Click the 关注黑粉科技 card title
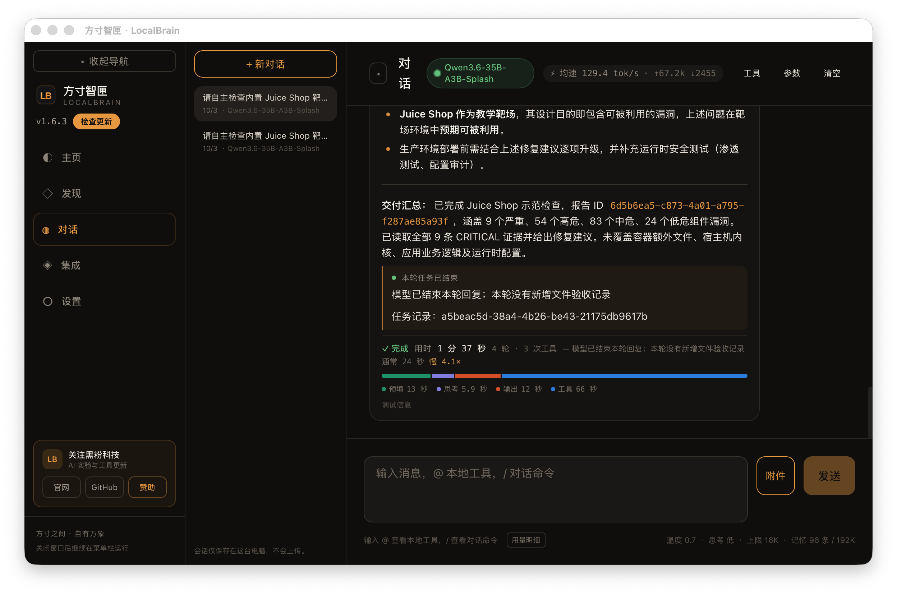The image size is (897, 595). tap(94, 455)
